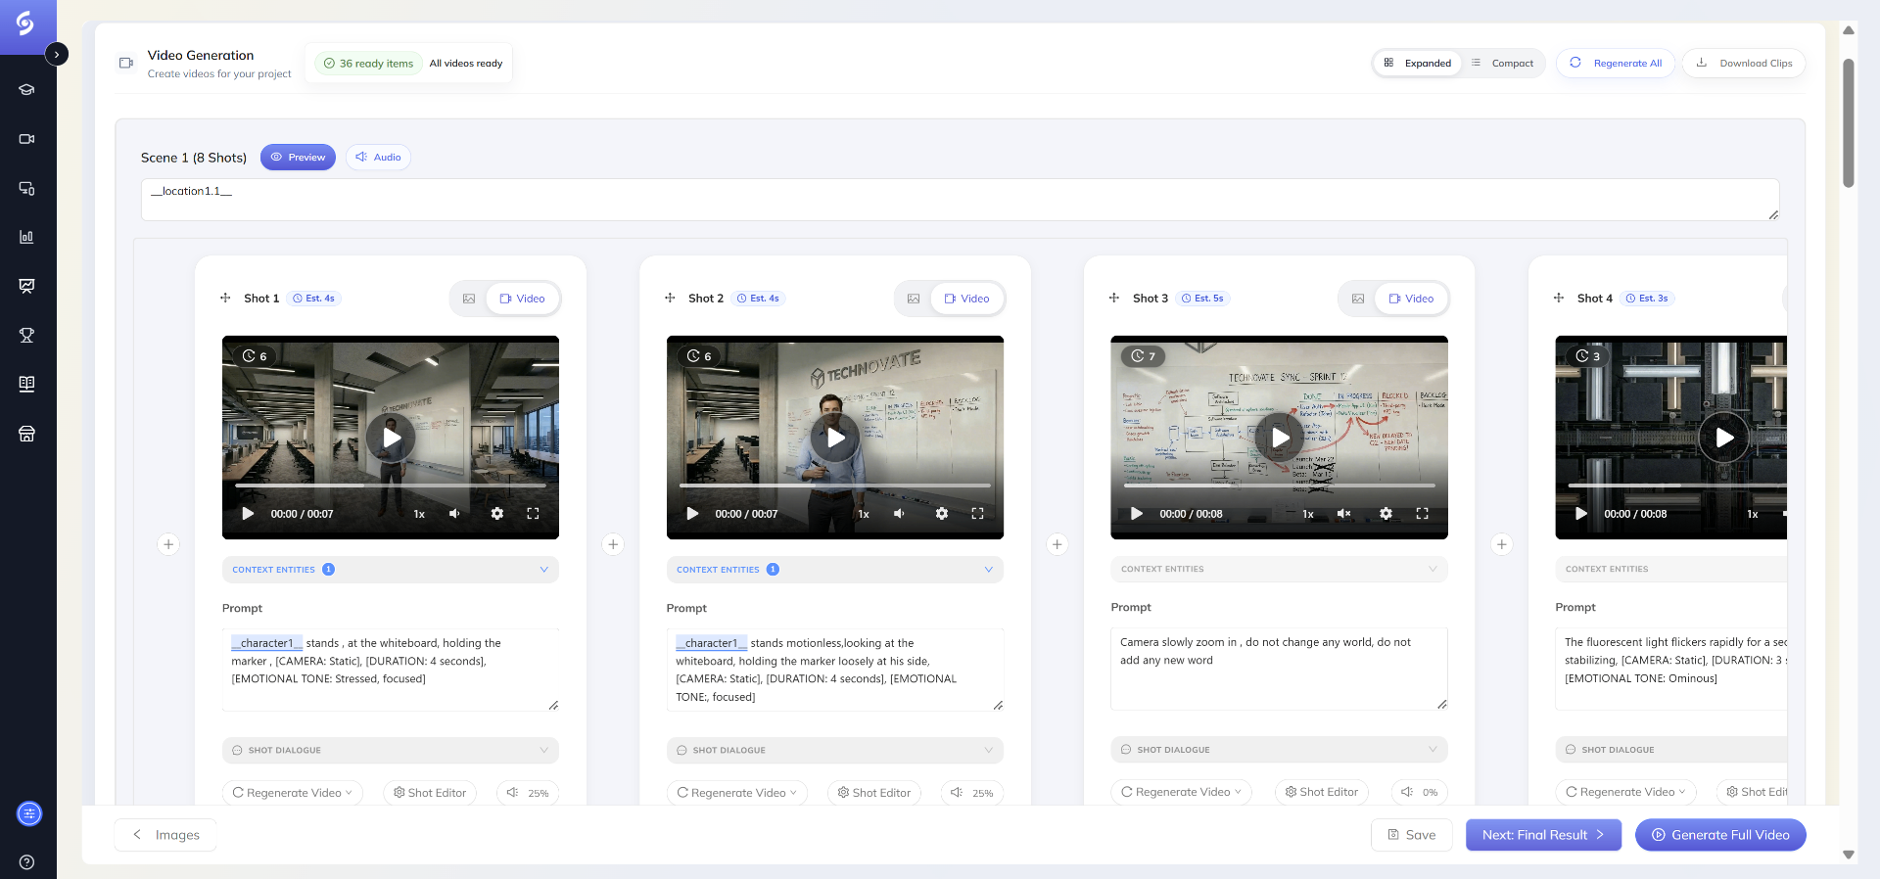Expand Shot 1 Shot Dialogue section

pos(391,750)
